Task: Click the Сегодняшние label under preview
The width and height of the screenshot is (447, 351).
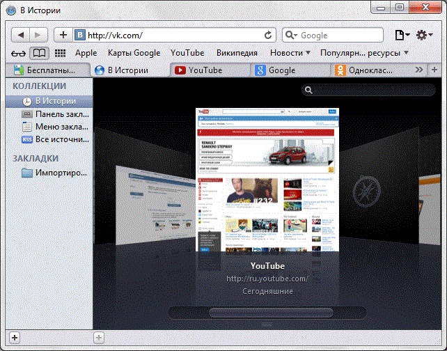Action: pos(267,291)
